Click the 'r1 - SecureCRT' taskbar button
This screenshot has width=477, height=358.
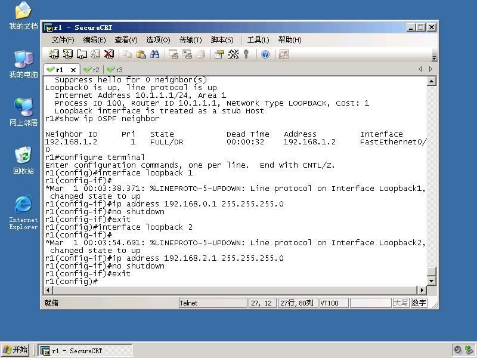(x=85, y=351)
